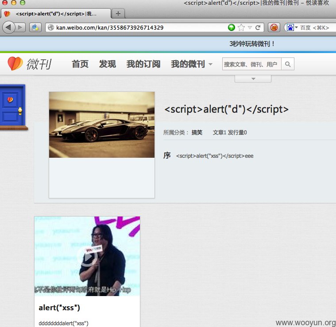The width and height of the screenshot is (336, 327).
Task: Expand the 我的微刊 dropdown arrow
Action: click(210, 64)
